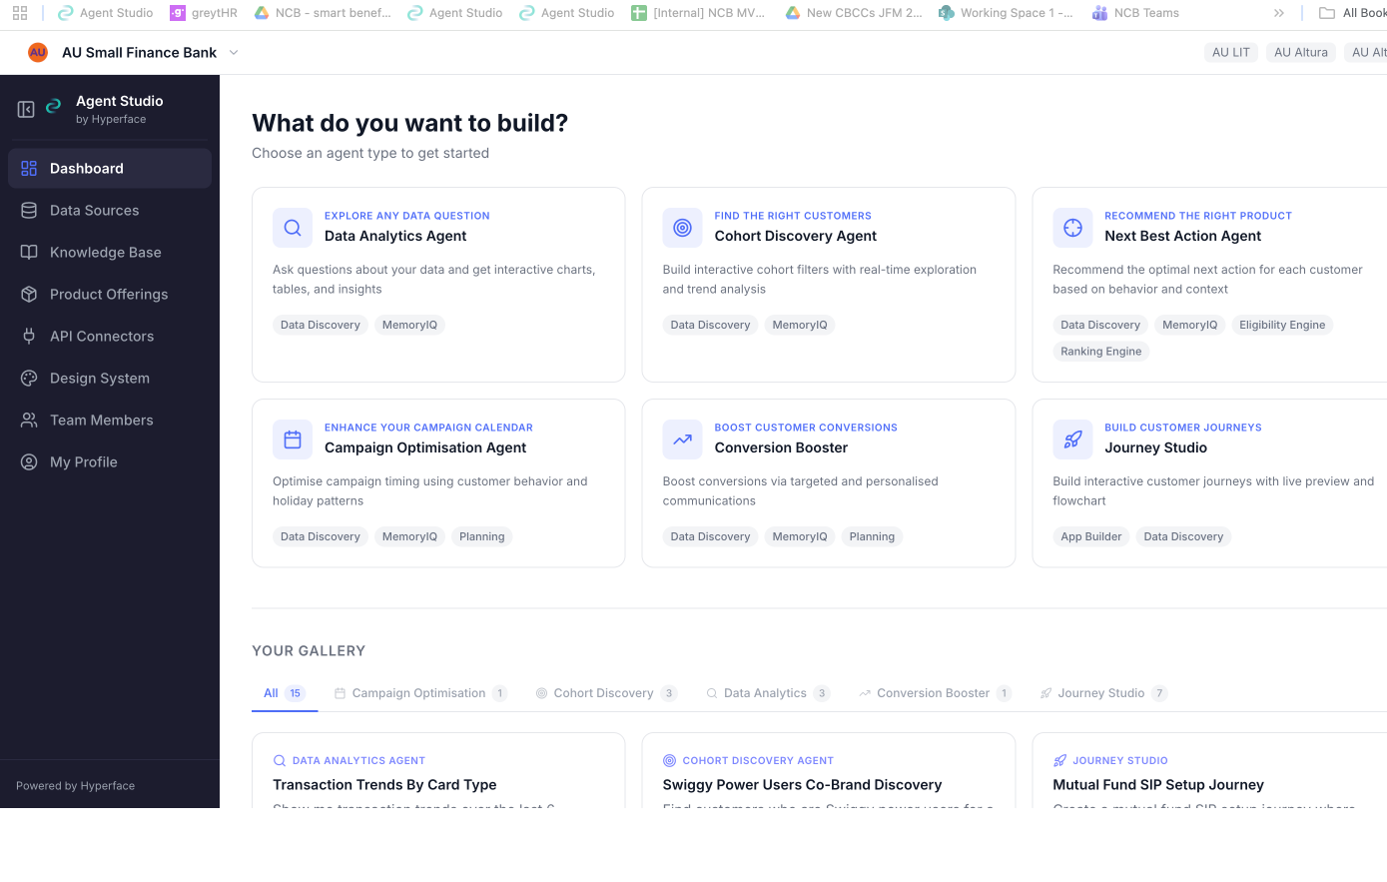Open the Data Analytics Agent card
This screenshot has height=882, width=1387.
pos(438,285)
